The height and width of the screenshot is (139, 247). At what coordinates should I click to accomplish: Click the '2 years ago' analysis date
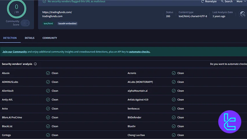coord(219,16)
